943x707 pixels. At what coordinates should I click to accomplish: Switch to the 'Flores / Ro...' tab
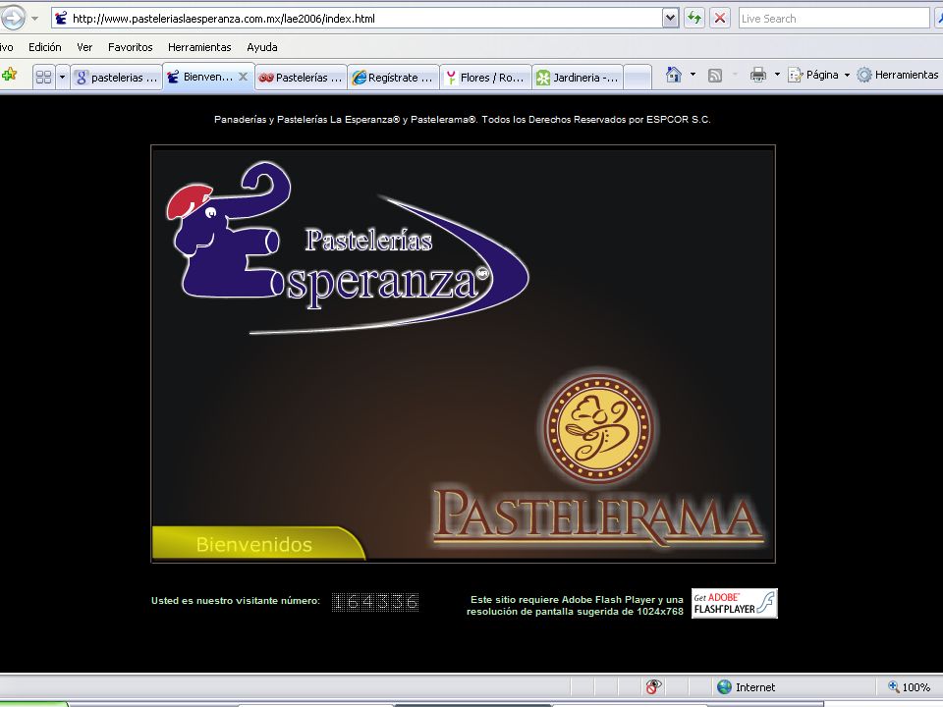pos(486,77)
